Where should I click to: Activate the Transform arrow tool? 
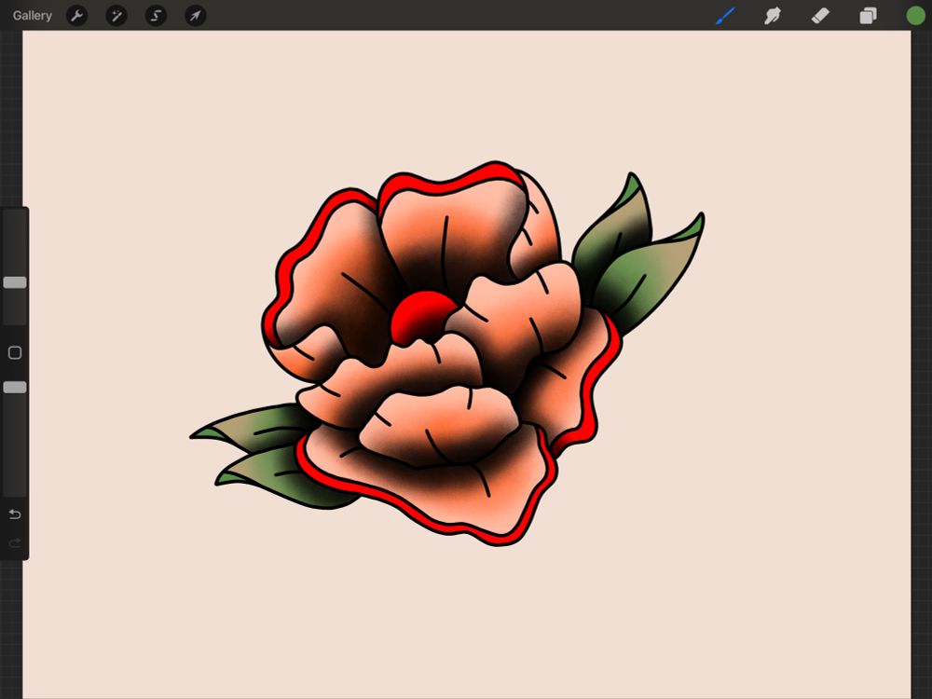point(196,16)
